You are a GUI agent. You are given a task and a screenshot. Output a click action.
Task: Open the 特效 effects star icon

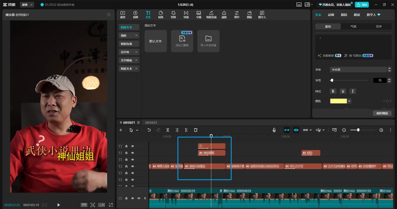tap(173, 15)
